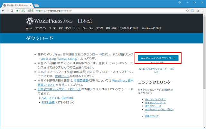The image size is (206, 129).
Task: Click the WordPress 4.9.5 をダウンロード button
Action: coord(158,58)
